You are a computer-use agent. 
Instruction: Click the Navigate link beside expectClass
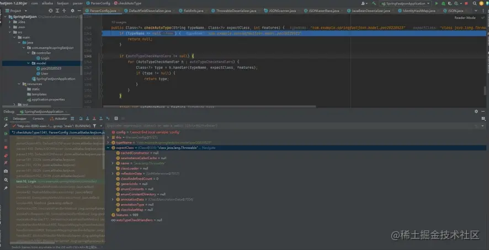(x=209, y=148)
